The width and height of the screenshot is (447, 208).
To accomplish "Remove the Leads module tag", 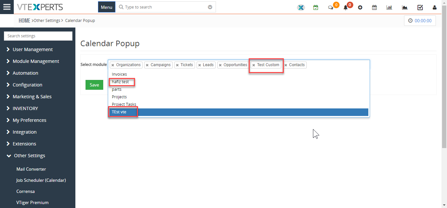I will 200,65.
